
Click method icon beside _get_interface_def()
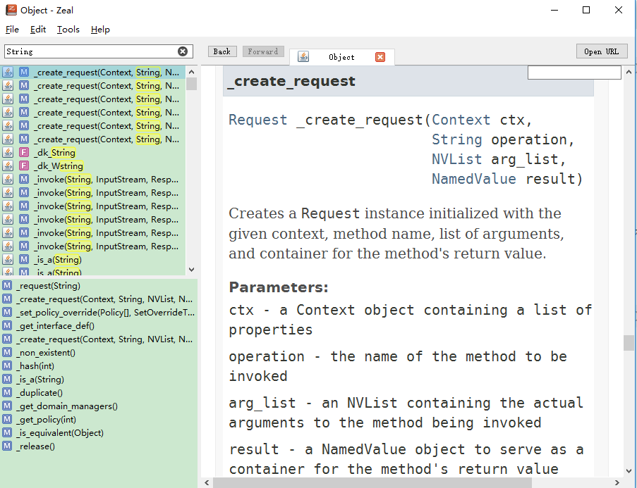pyautogui.click(x=7, y=326)
